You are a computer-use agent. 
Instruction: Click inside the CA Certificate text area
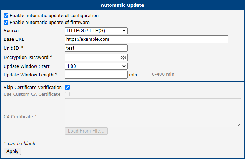click(x=153, y=113)
